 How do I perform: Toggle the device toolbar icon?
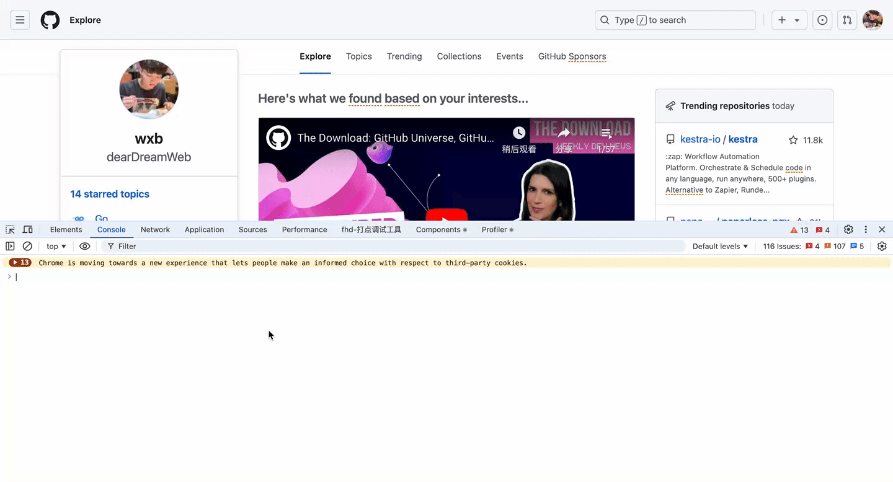coord(28,229)
